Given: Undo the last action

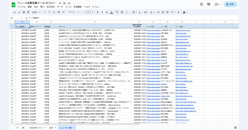Looking at the screenshot, I should [15, 12].
